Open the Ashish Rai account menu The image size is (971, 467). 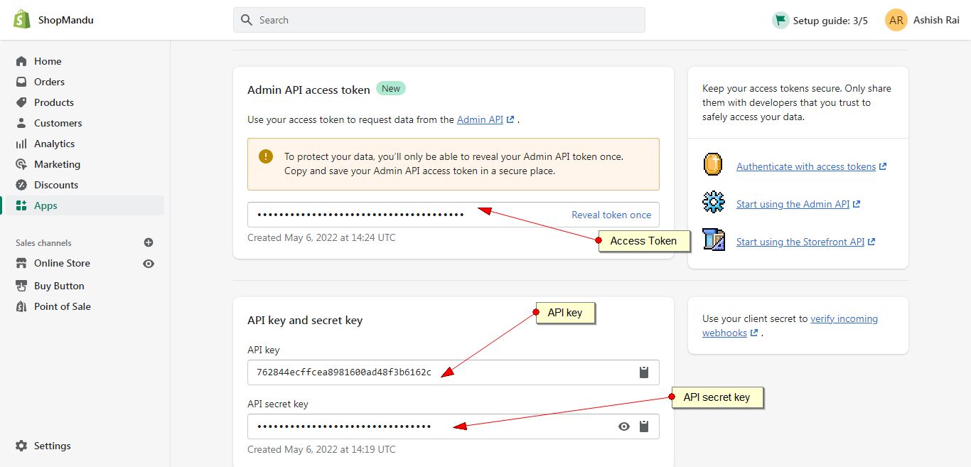[938, 21]
